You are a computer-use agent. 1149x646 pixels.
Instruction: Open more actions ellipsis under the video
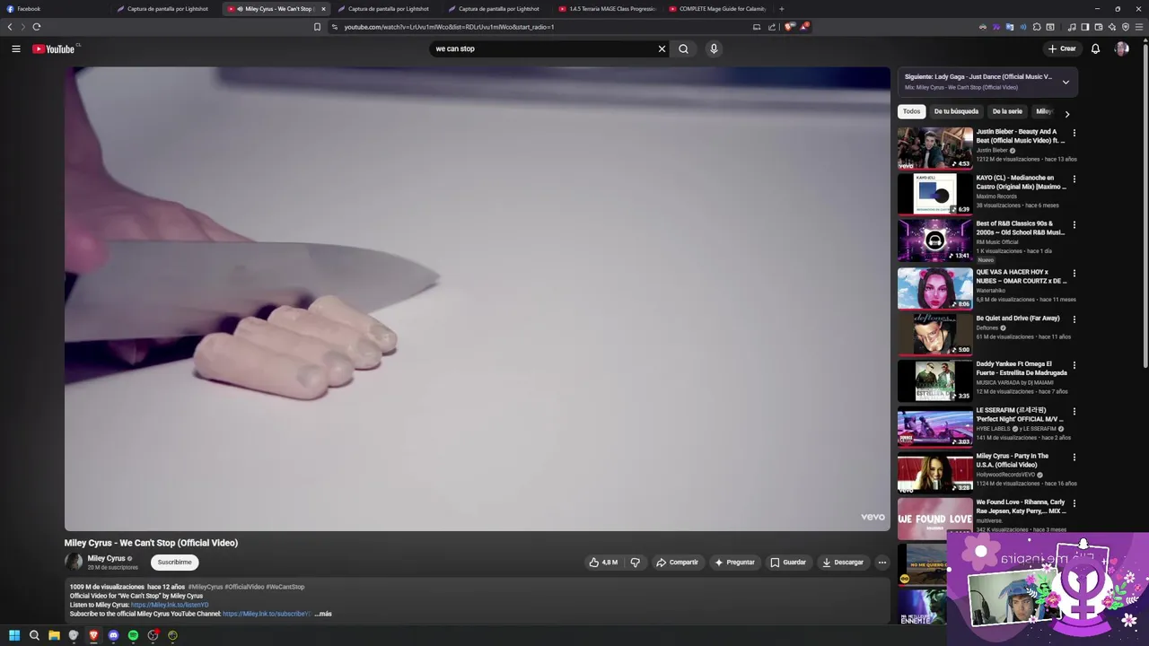[x=881, y=563]
